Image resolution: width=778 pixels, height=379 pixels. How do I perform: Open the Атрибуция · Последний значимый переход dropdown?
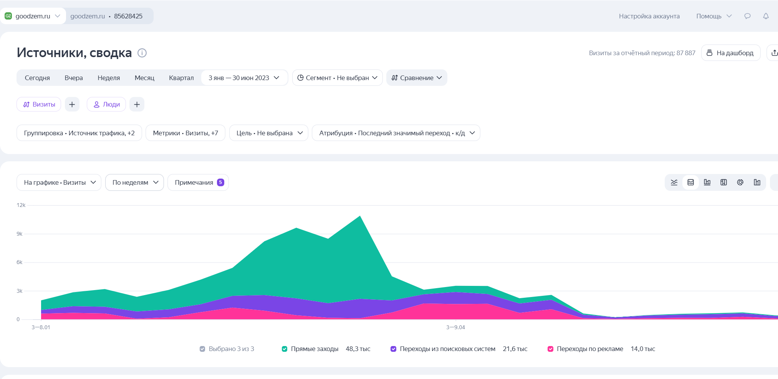(x=396, y=133)
